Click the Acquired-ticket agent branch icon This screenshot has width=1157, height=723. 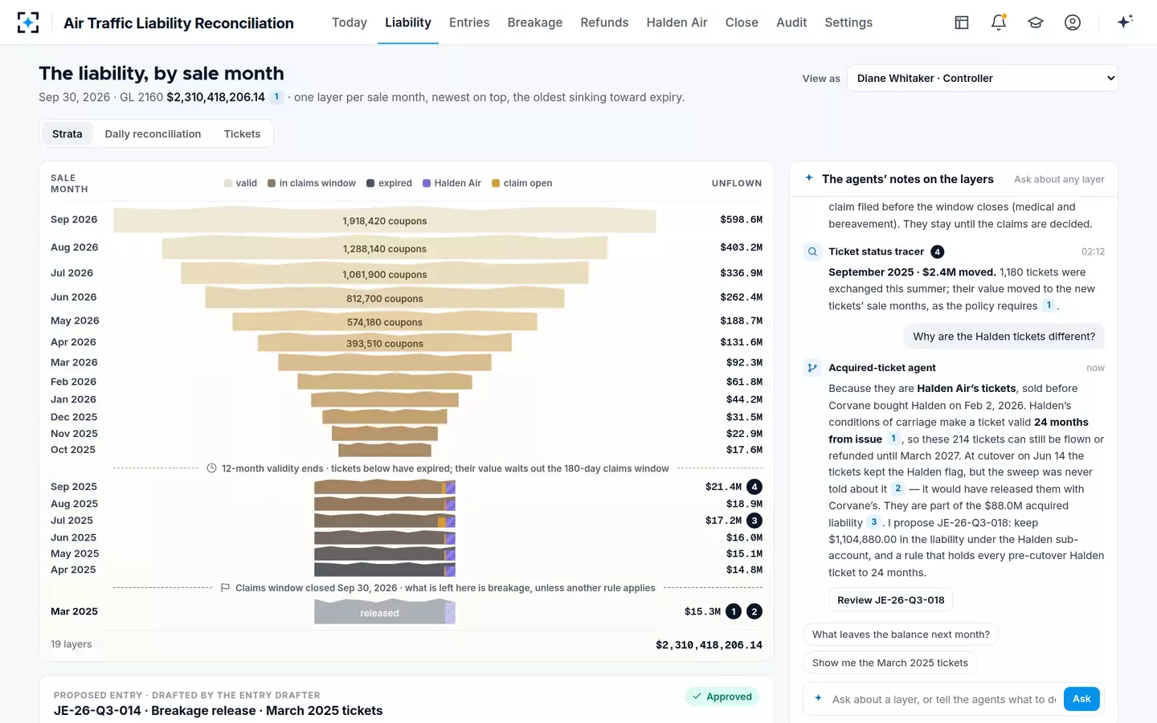812,368
